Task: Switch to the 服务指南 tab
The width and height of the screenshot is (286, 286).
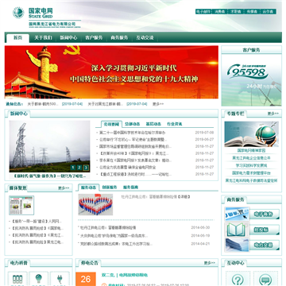Action: [130, 187]
